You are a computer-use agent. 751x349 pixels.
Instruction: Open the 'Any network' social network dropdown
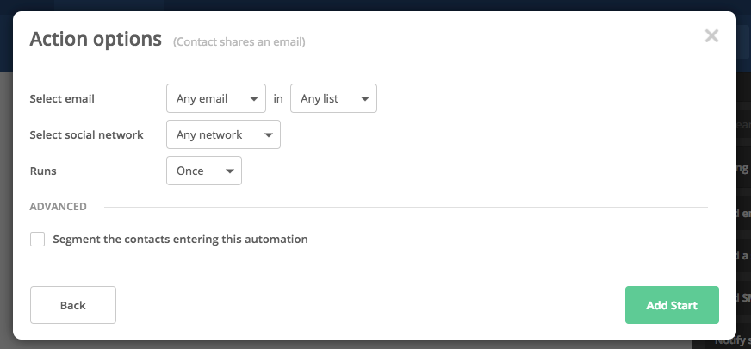coord(222,134)
